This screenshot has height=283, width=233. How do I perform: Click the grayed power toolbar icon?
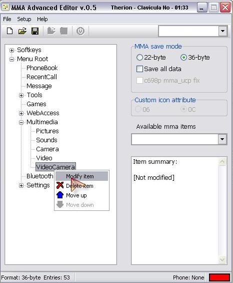pos(80,31)
